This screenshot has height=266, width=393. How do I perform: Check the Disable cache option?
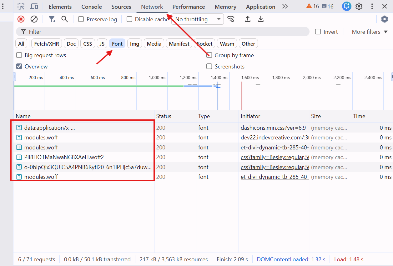click(129, 19)
